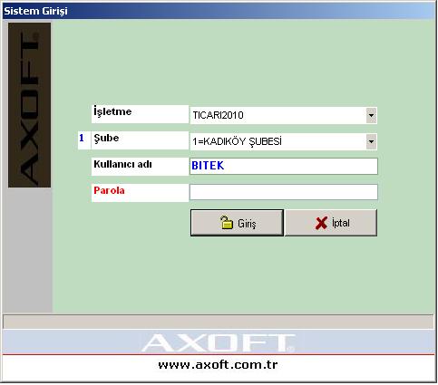
Task: Expand the Şube dropdown arrow
Action: click(371, 141)
